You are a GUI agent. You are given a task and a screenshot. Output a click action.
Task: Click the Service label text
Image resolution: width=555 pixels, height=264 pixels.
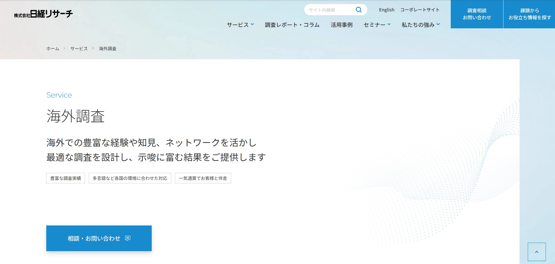coord(59,95)
